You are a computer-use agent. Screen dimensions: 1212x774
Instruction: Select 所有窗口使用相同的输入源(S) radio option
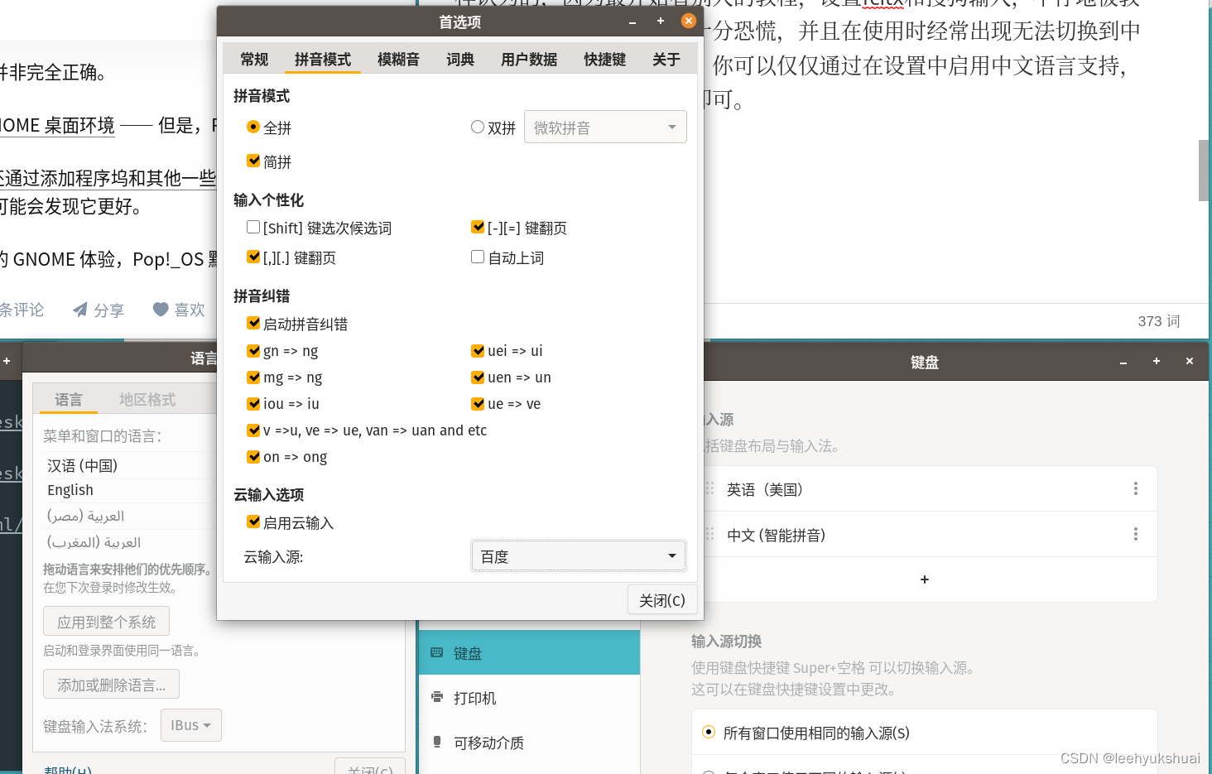point(709,733)
